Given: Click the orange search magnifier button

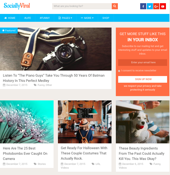Looking at the screenshot, I should point(115,6).
